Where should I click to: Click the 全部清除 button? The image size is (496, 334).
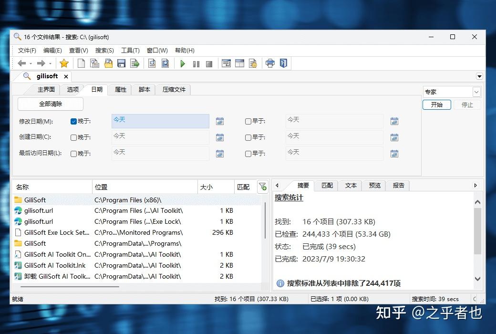(x=50, y=104)
